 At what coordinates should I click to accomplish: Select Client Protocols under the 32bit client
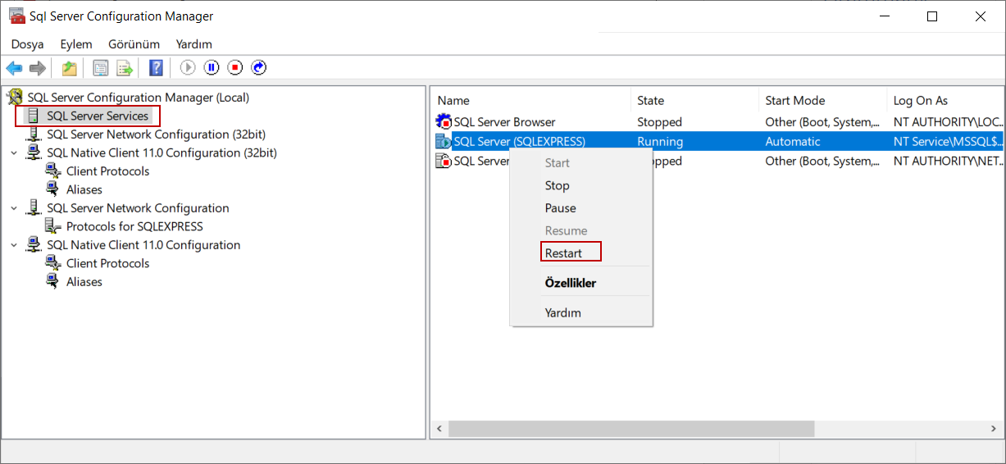tap(107, 171)
